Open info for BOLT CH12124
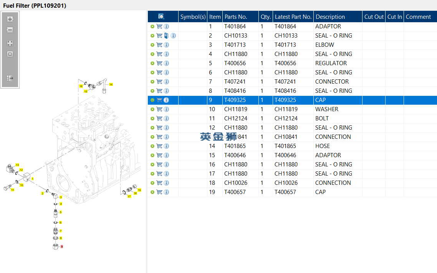The width and height of the screenshot is (437, 273). click(x=166, y=118)
